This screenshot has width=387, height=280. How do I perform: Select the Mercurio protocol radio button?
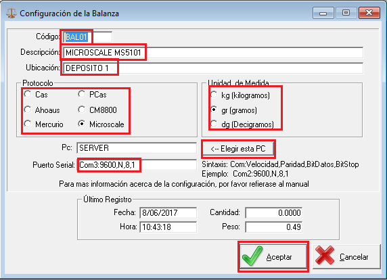[x=28, y=124]
